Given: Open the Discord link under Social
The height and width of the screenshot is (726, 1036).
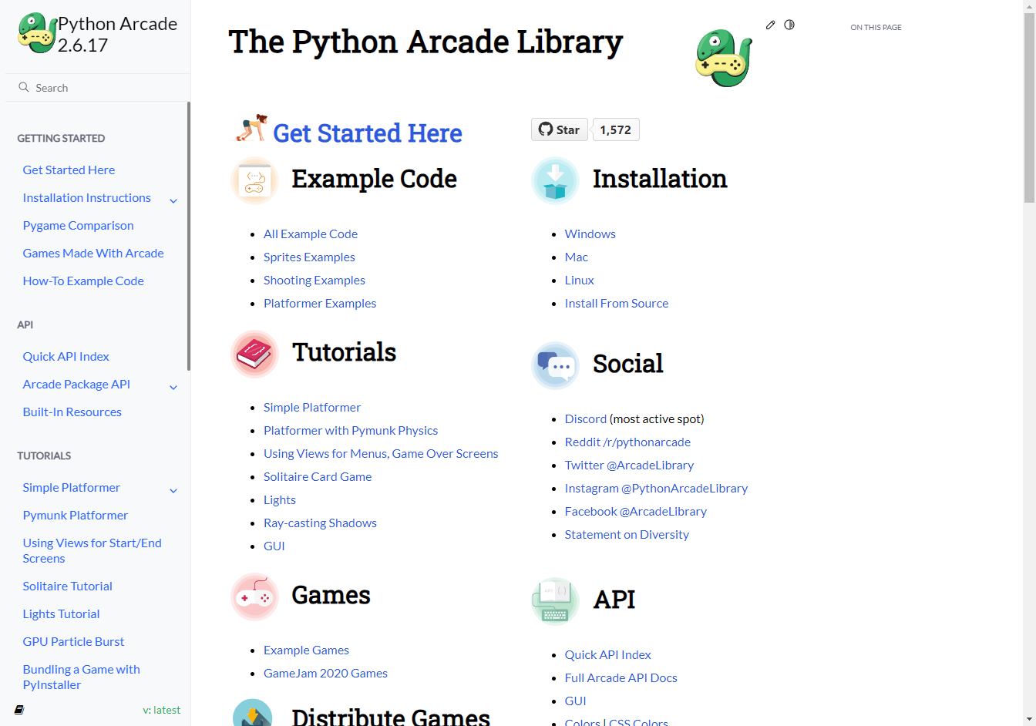Looking at the screenshot, I should point(585,418).
